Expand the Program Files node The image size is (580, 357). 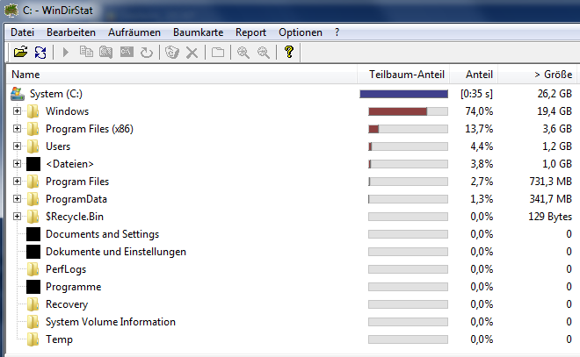(17, 181)
